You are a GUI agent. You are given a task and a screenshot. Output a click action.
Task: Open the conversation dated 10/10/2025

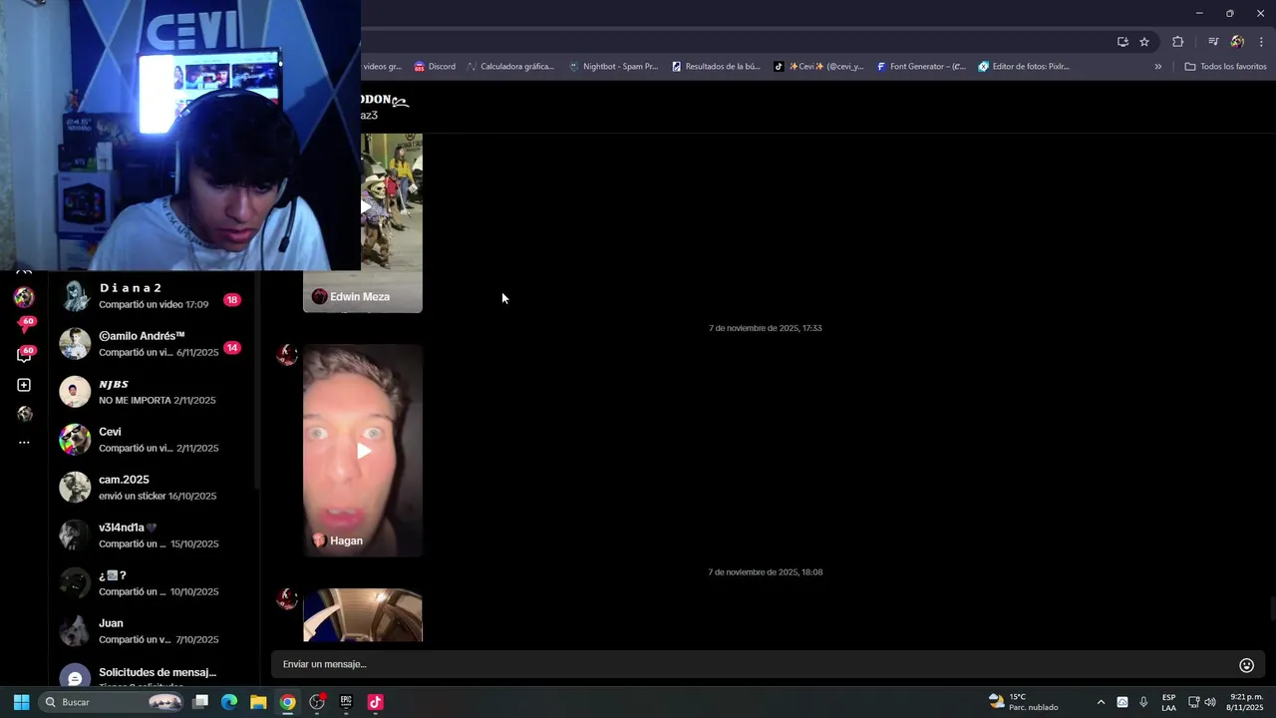154,583
